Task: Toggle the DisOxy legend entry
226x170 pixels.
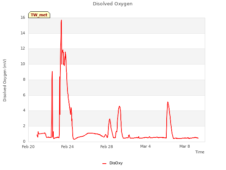Action: pos(112,163)
